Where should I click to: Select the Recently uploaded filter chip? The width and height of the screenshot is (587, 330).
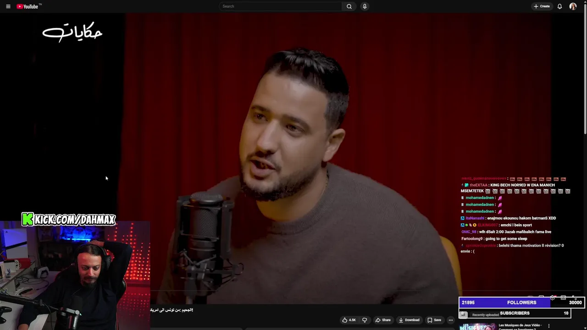[486, 315]
